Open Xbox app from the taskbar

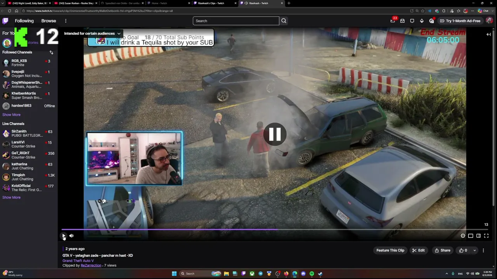252,274
